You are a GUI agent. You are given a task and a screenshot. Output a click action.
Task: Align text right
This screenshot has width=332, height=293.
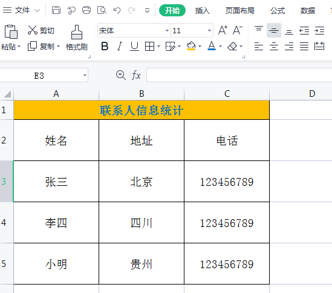click(289, 46)
